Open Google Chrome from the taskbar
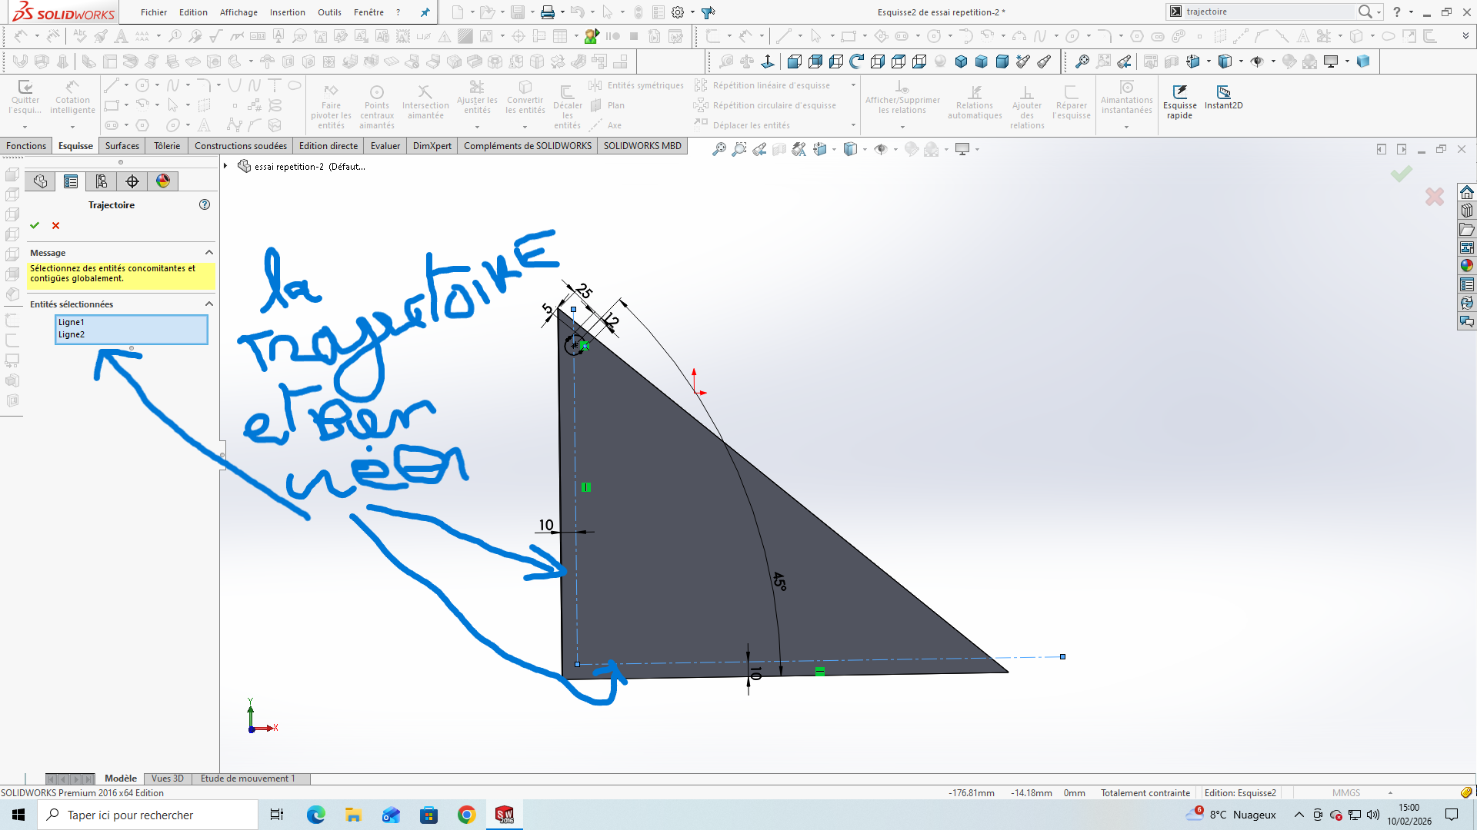This screenshot has width=1477, height=830. tap(466, 815)
